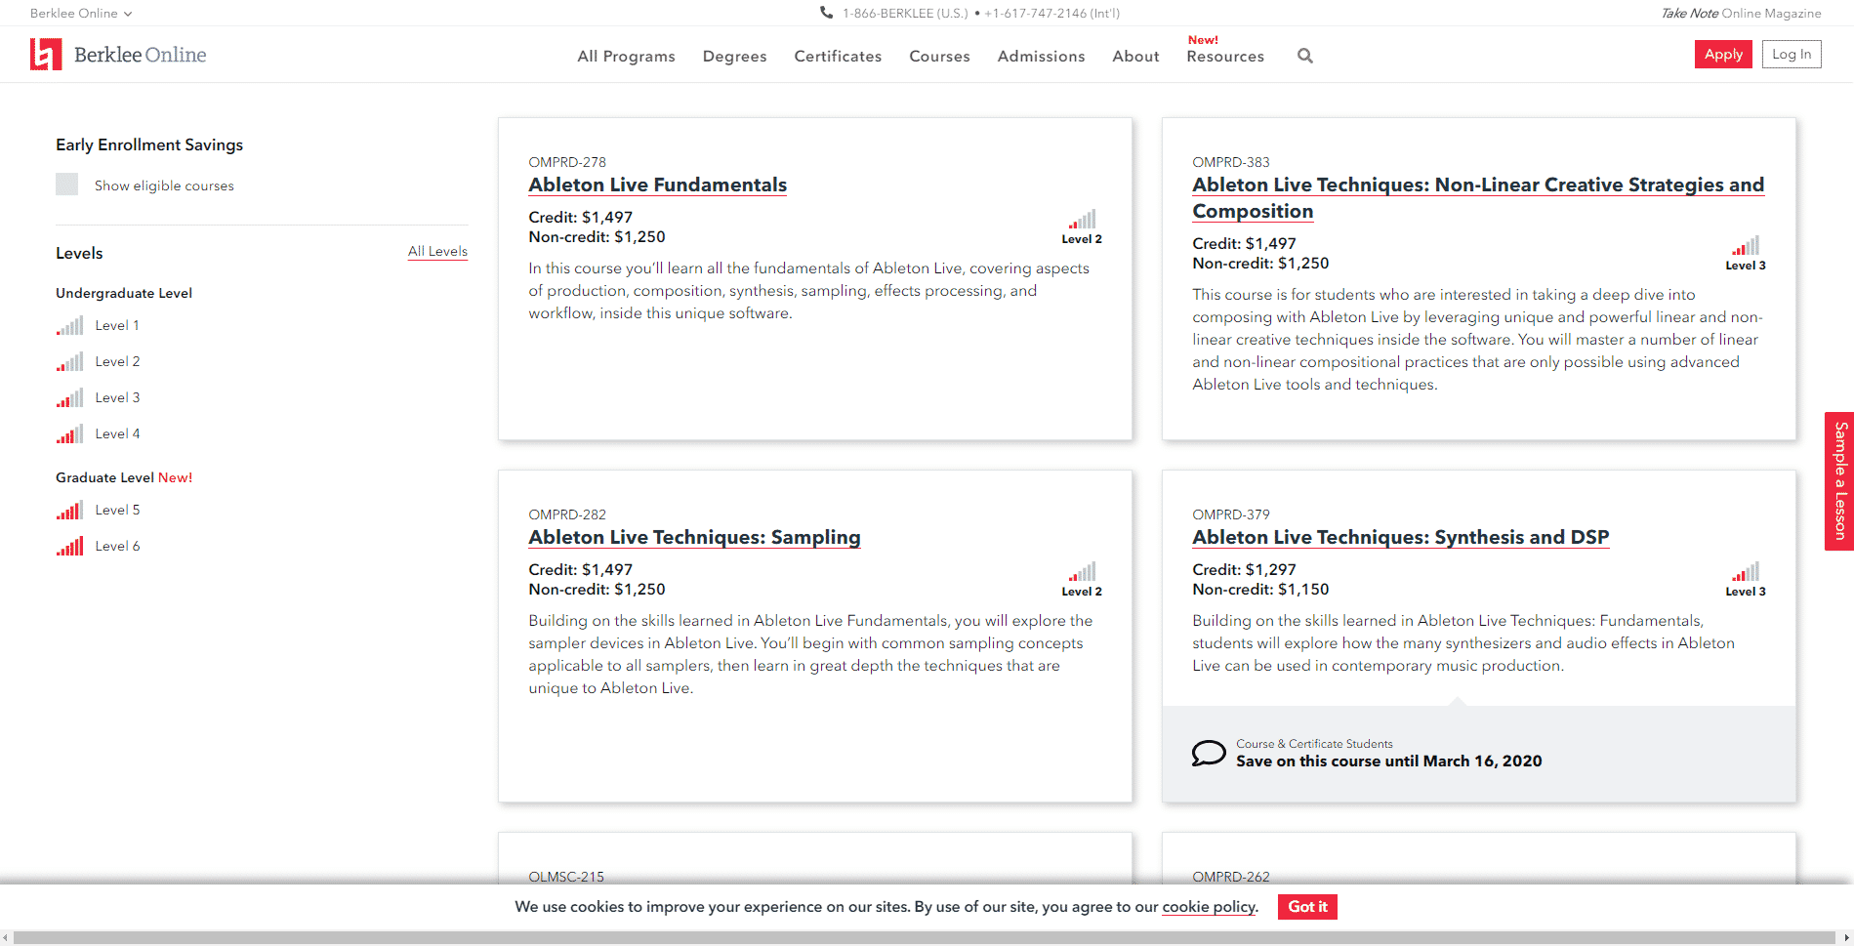Click course code OLMSC-215

(x=566, y=877)
